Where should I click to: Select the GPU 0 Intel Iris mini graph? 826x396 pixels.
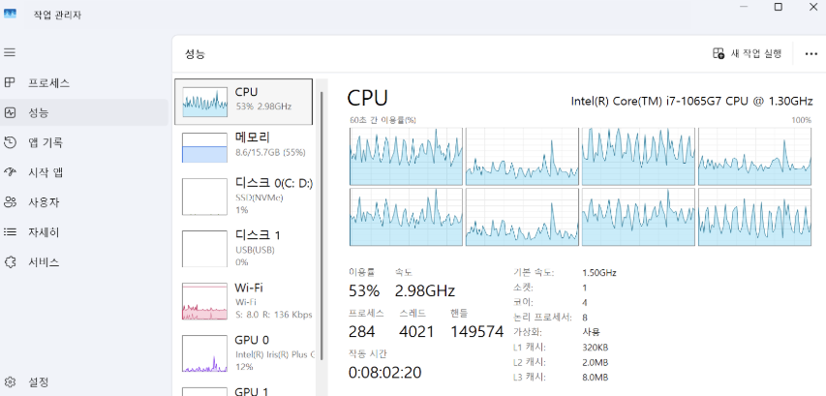[x=204, y=353]
